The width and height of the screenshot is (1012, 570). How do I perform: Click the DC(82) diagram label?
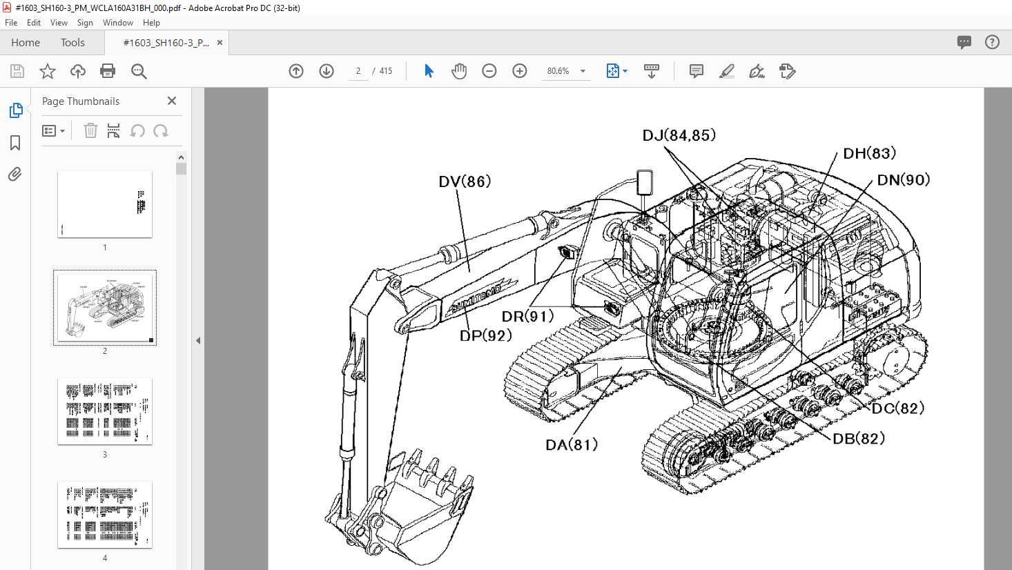(897, 408)
